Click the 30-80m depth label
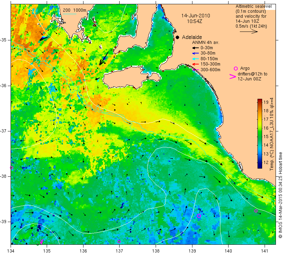The height and width of the screenshot is (255, 283). click(208, 53)
